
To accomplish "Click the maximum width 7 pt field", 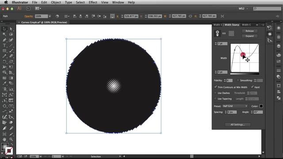I will [222, 44].
